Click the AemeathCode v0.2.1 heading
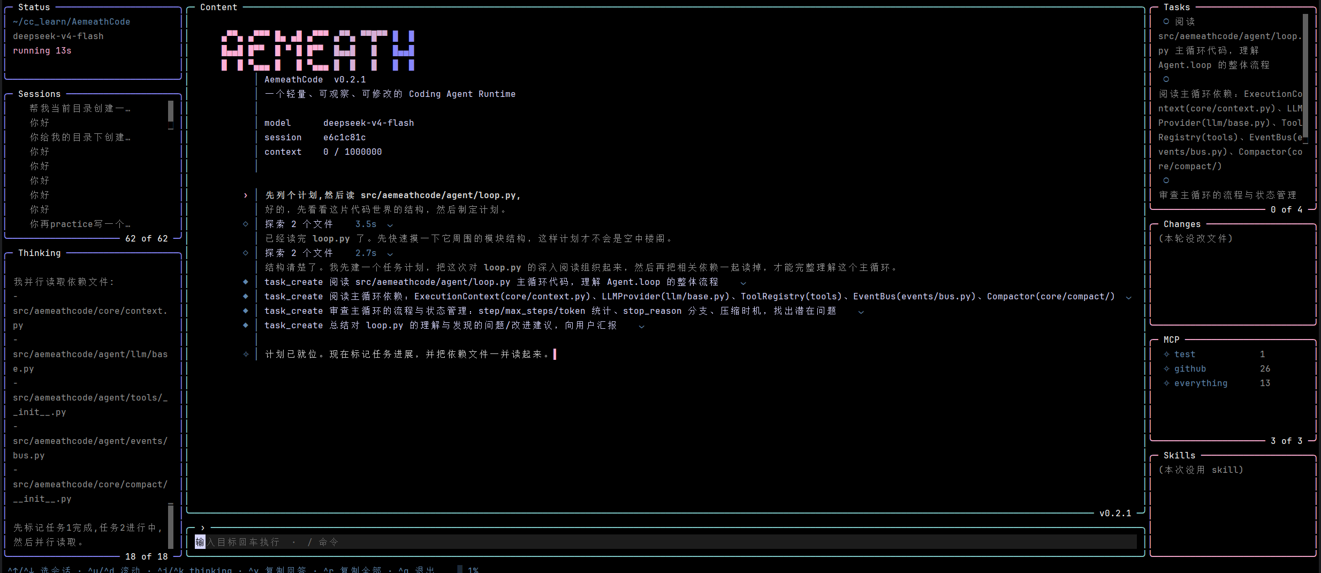The image size is (1321, 573). pyautogui.click(x=315, y=80)
